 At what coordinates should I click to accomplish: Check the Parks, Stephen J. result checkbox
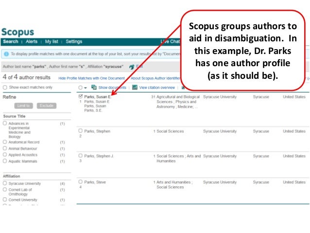pos(80,156)
